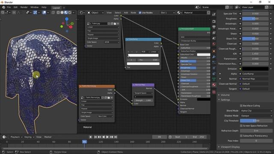The image size is (274, 154).
Task: Open the timeline Marker menu
Action: point(48,137)
